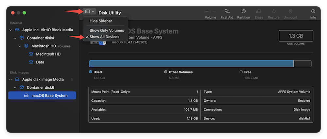This screenshot has height=139, width=327.
Task: Select the macOS Base System volume
Action: coord(42,96)
